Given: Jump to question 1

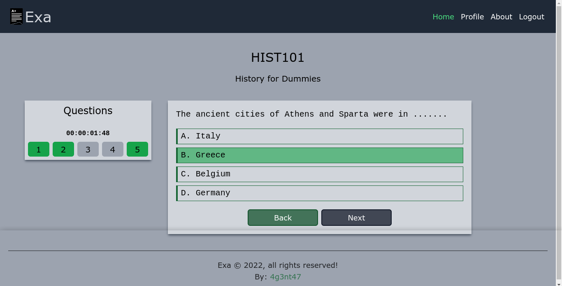Looking at the screenshot, I should [x=39, y=149].
